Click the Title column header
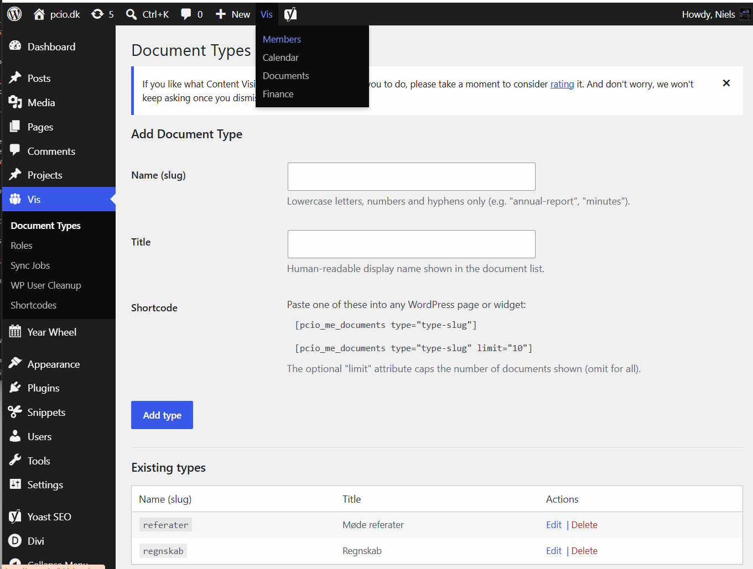The height and width of the screenshot is (569, 753). click(351, 499)
